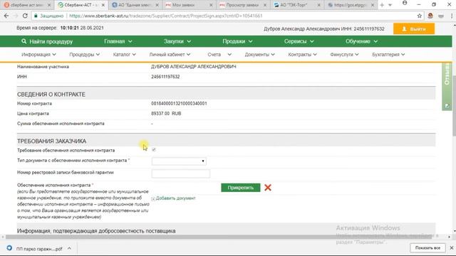The width and height of the screenshot is (456, 256).
Task: Bookmark page with the star icon
Action: coord(420,16)
